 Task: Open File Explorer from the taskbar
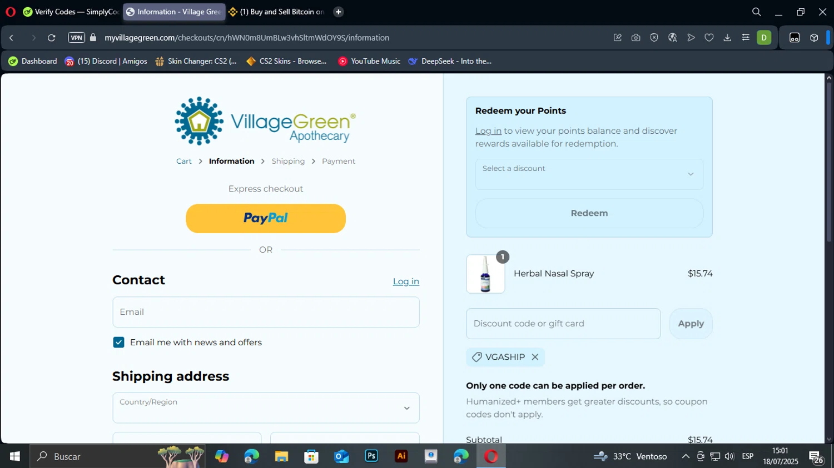281,456
